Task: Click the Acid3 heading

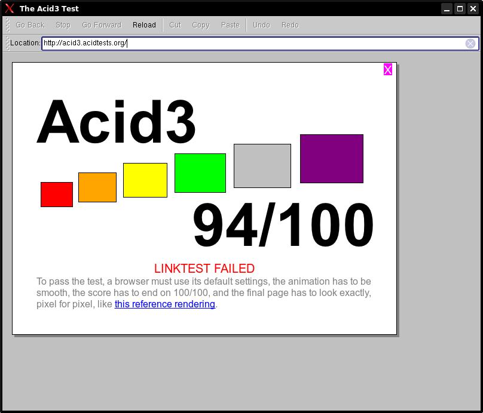Action: (116, 122)
